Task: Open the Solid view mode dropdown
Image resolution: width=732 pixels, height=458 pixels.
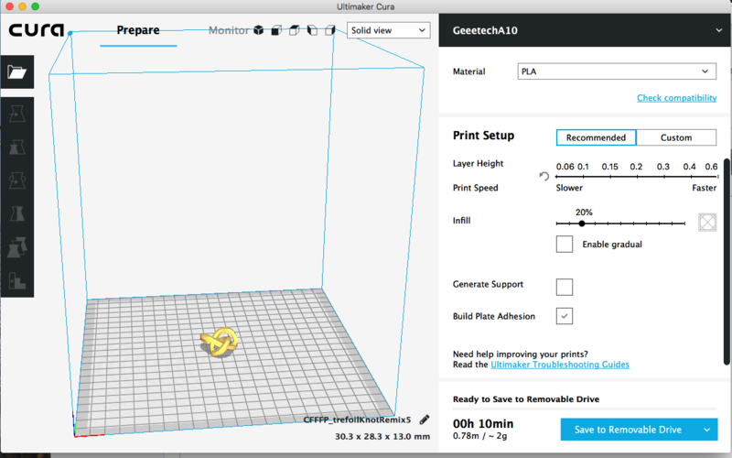Action: (x=389, y=30)
